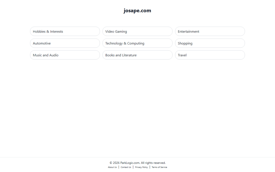Click the word Gaming in the Video Gaming pill

[x=121, y=32]
